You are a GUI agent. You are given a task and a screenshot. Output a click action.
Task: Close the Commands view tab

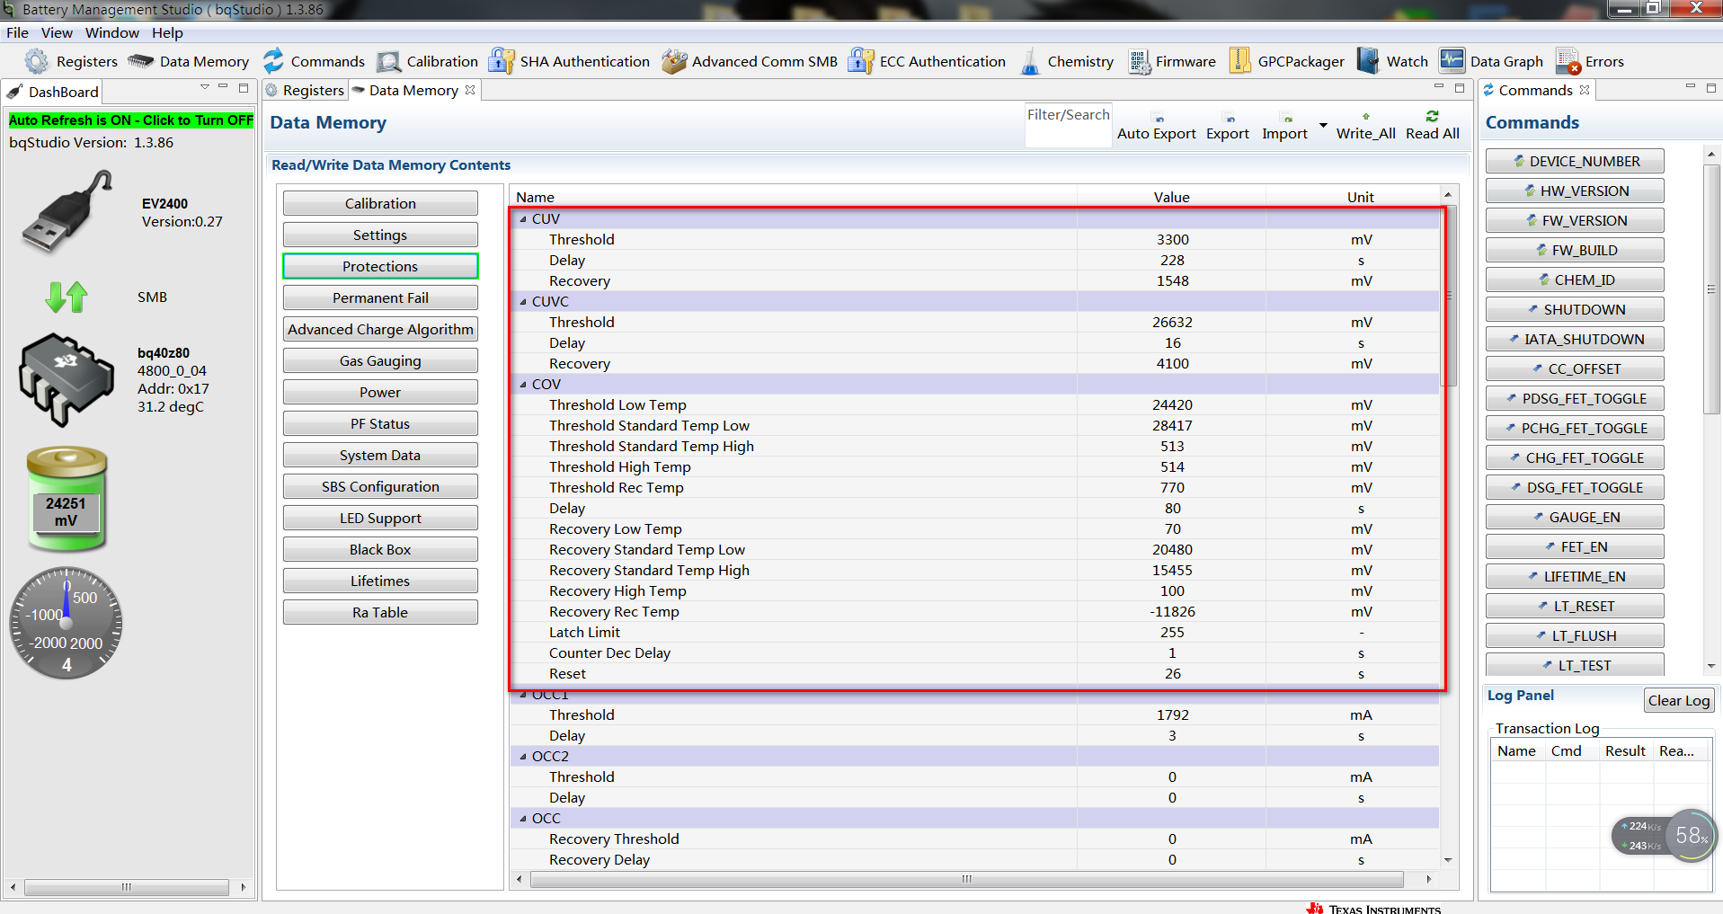tap(1585, 90)
